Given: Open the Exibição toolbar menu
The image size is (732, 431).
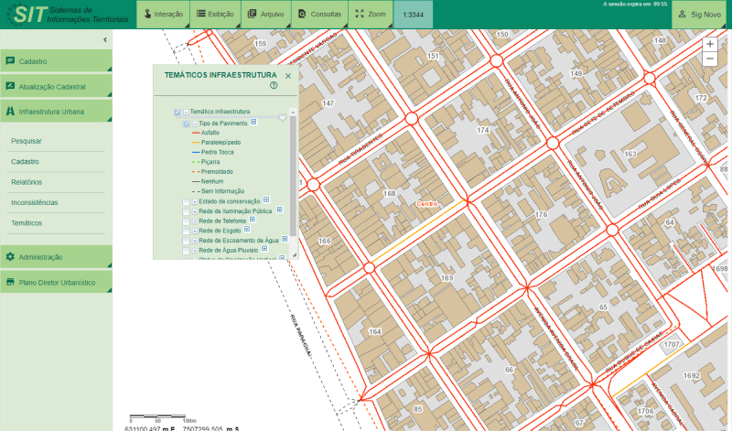Looking at the screenshot, I should (x=215, y=15).
